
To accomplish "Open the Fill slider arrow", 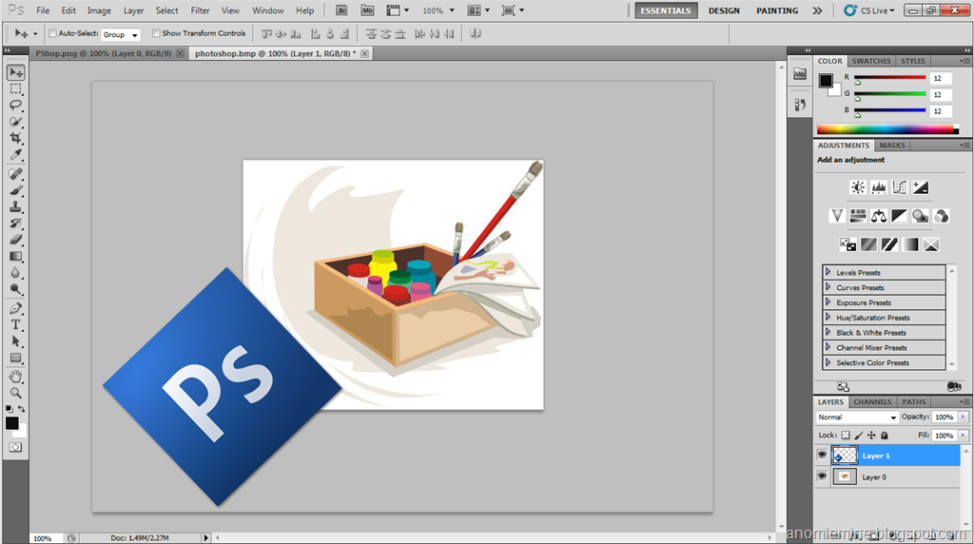I will [964, 436].
